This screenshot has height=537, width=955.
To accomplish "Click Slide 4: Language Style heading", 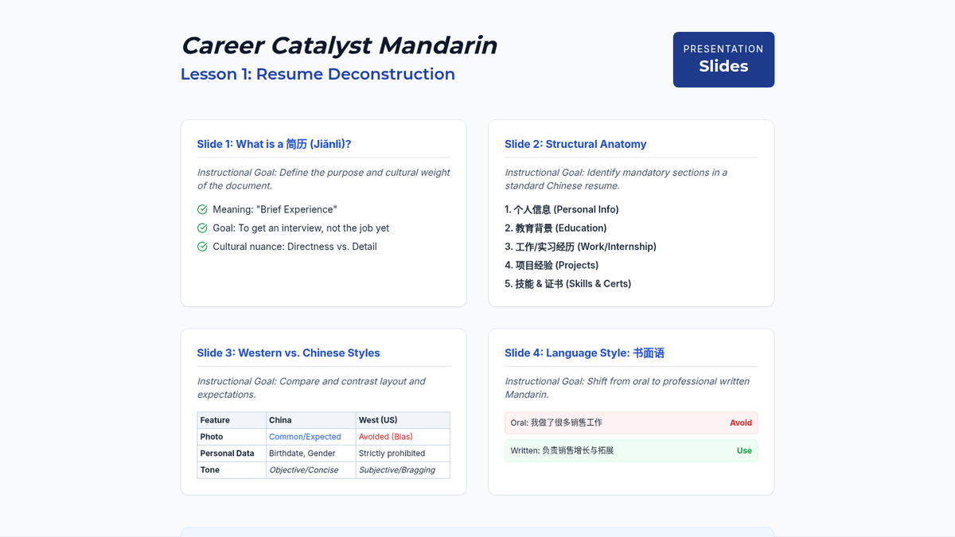I will tap(584, 353).
